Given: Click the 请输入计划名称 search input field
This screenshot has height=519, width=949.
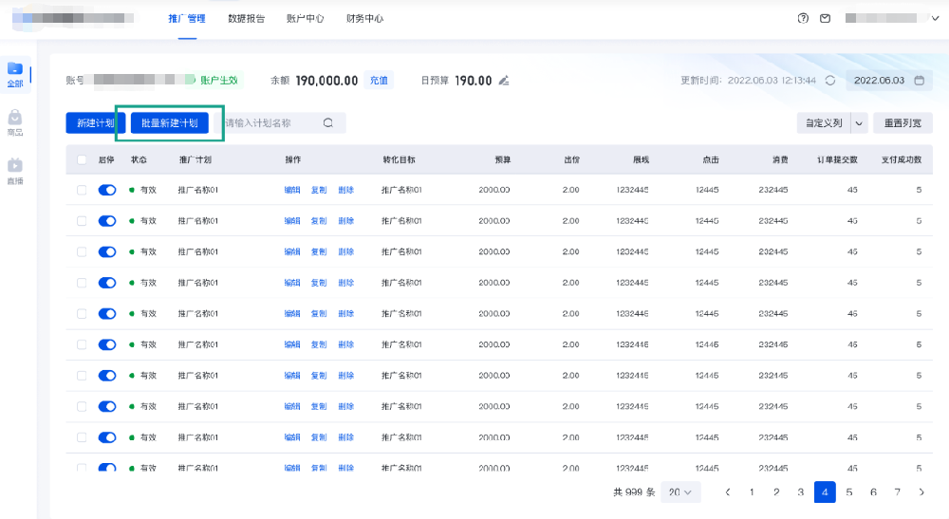Looking at the screenshot, I should [270, 123].
